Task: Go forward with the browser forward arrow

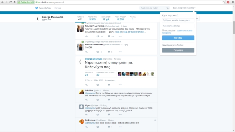Action: pyautogui.click(x=6, y=2)
